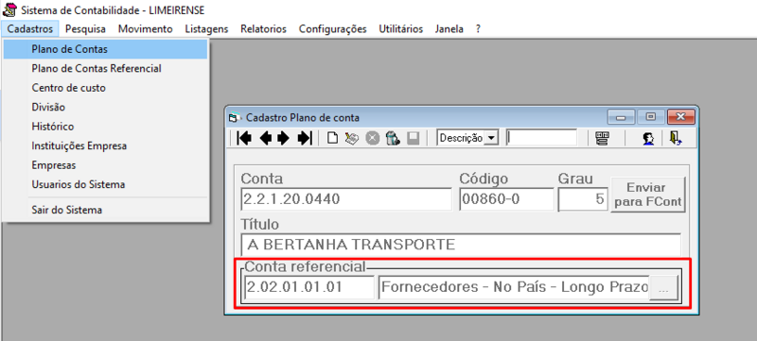This screenshot has height=341, width=757.
Task: Open the Listagens menu
Action: tap(206, 29)
